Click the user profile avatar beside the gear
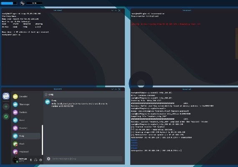The height and width of the screenshot is (167, 238). tap(15, 160)
